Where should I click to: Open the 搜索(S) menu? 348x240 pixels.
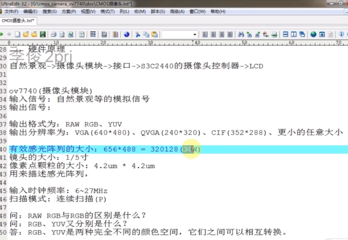(x=50, y=11)
